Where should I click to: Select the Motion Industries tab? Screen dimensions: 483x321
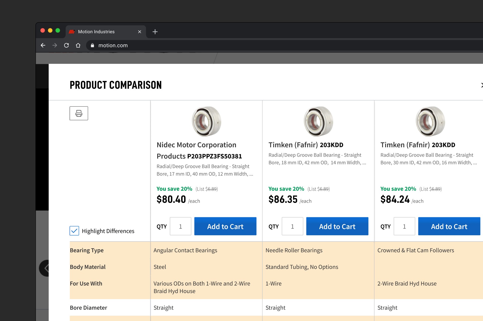106,32
